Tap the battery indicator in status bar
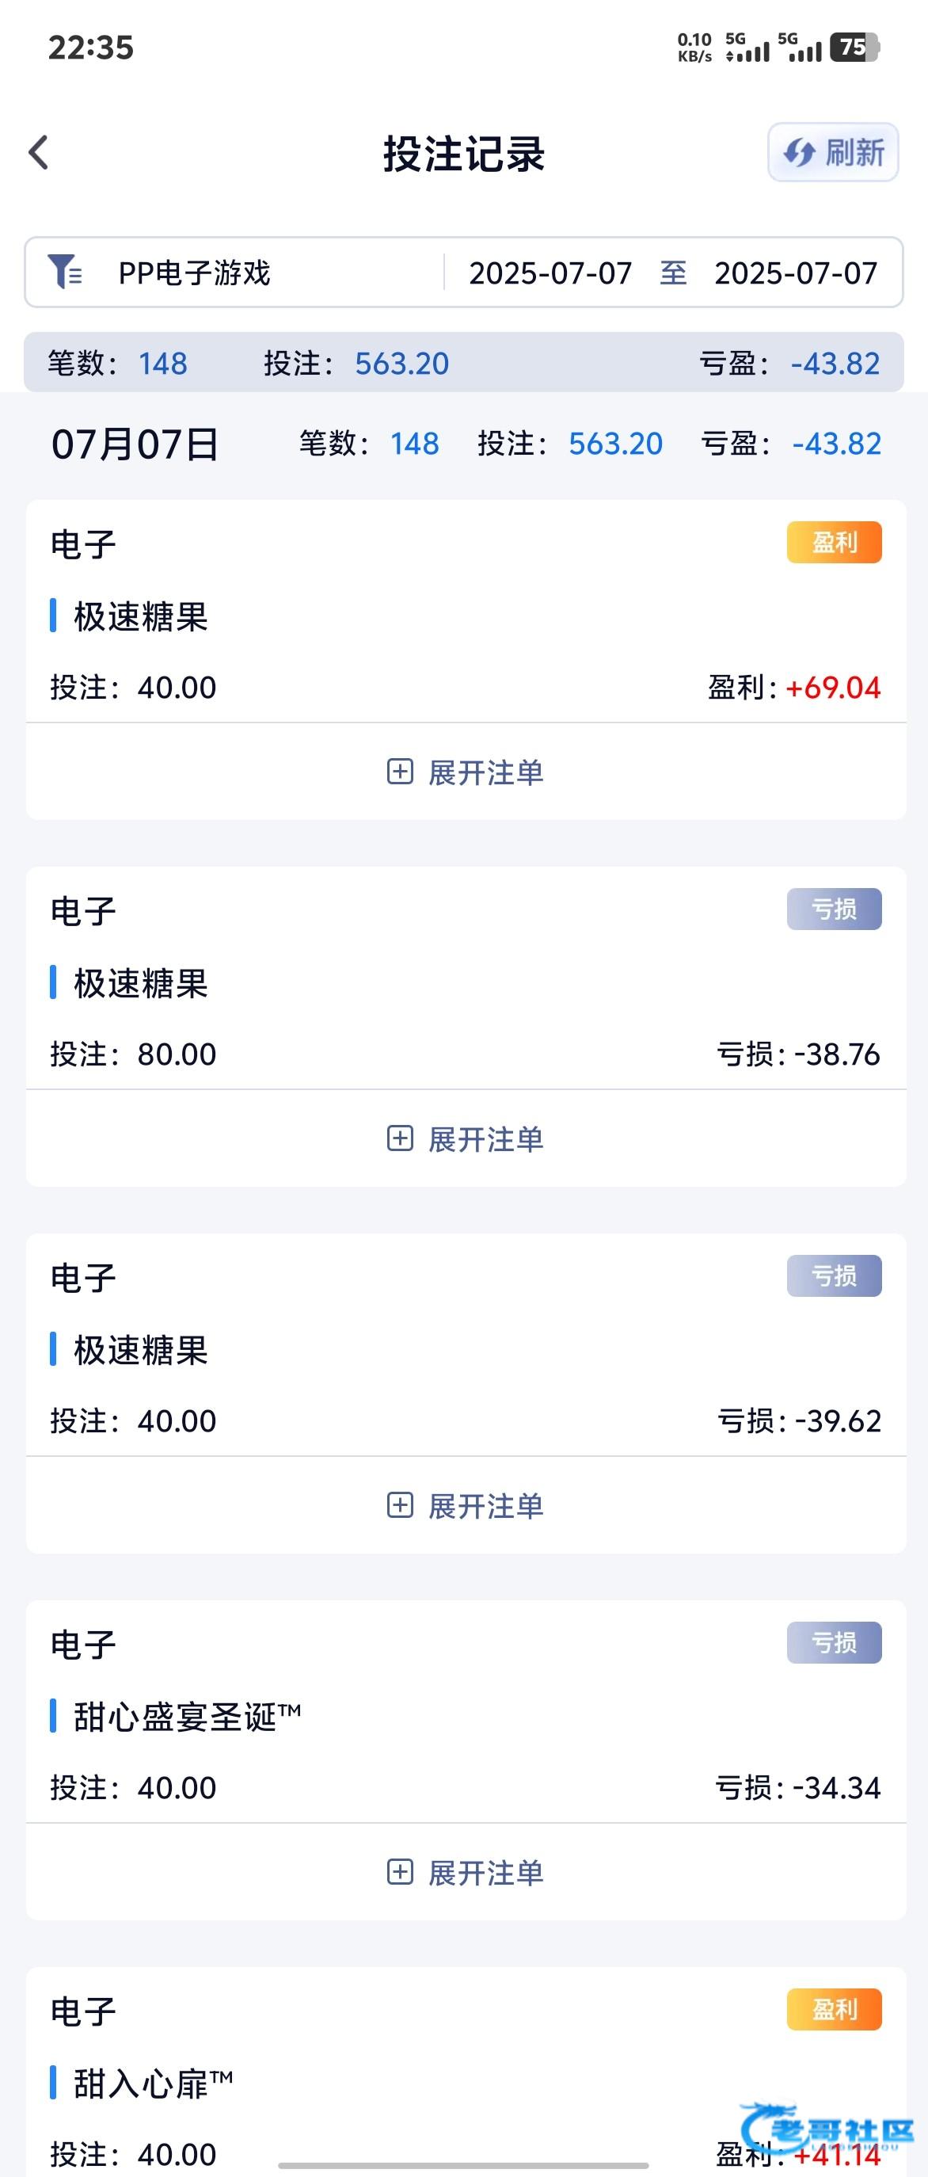Image resolution: width=928 pixels, height=2177 pixels. (854, 48)
